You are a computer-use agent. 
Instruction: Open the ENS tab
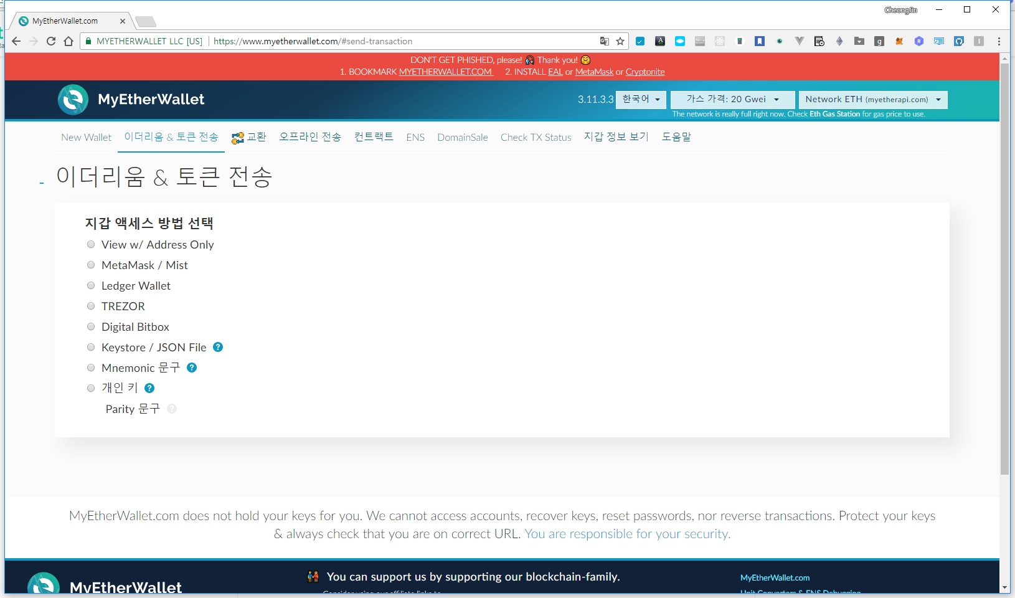(x=415, y=137)
